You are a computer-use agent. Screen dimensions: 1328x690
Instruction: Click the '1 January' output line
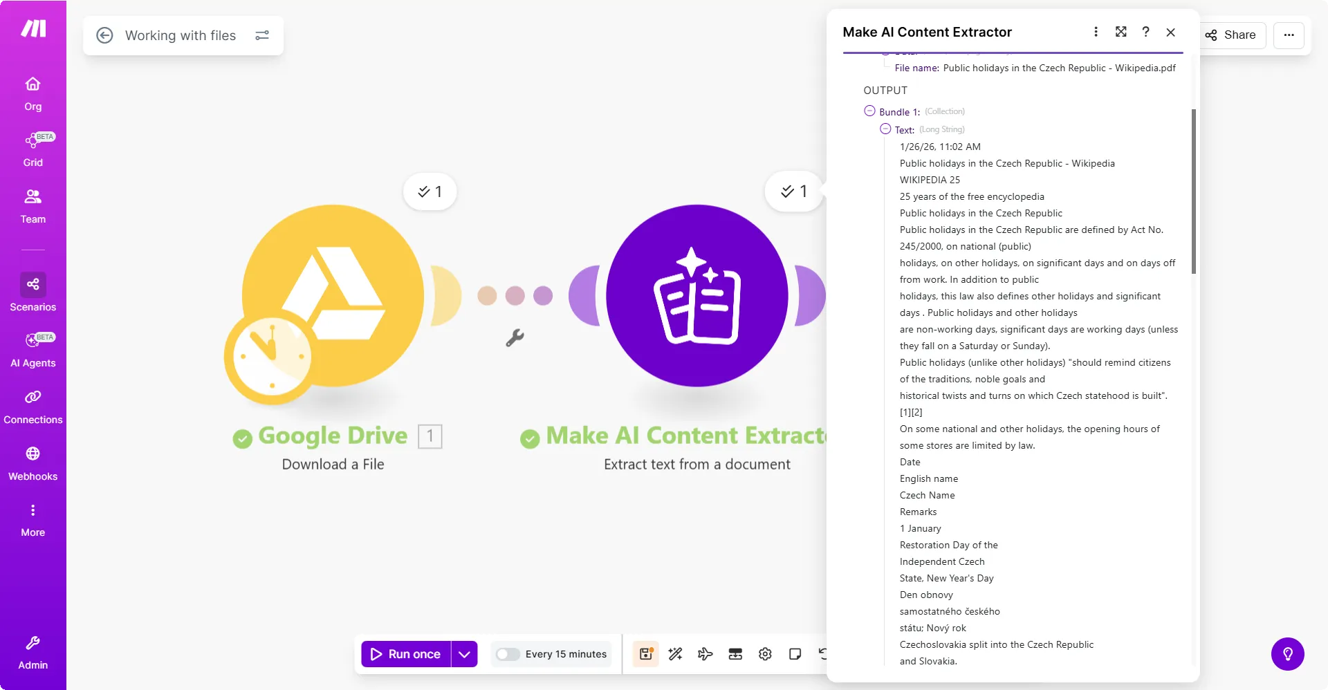(x=921, y=528)
